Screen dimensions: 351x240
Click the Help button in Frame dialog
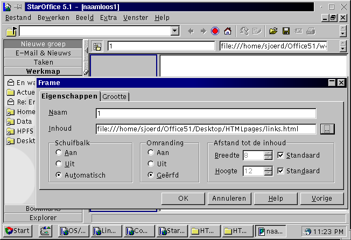276,199
